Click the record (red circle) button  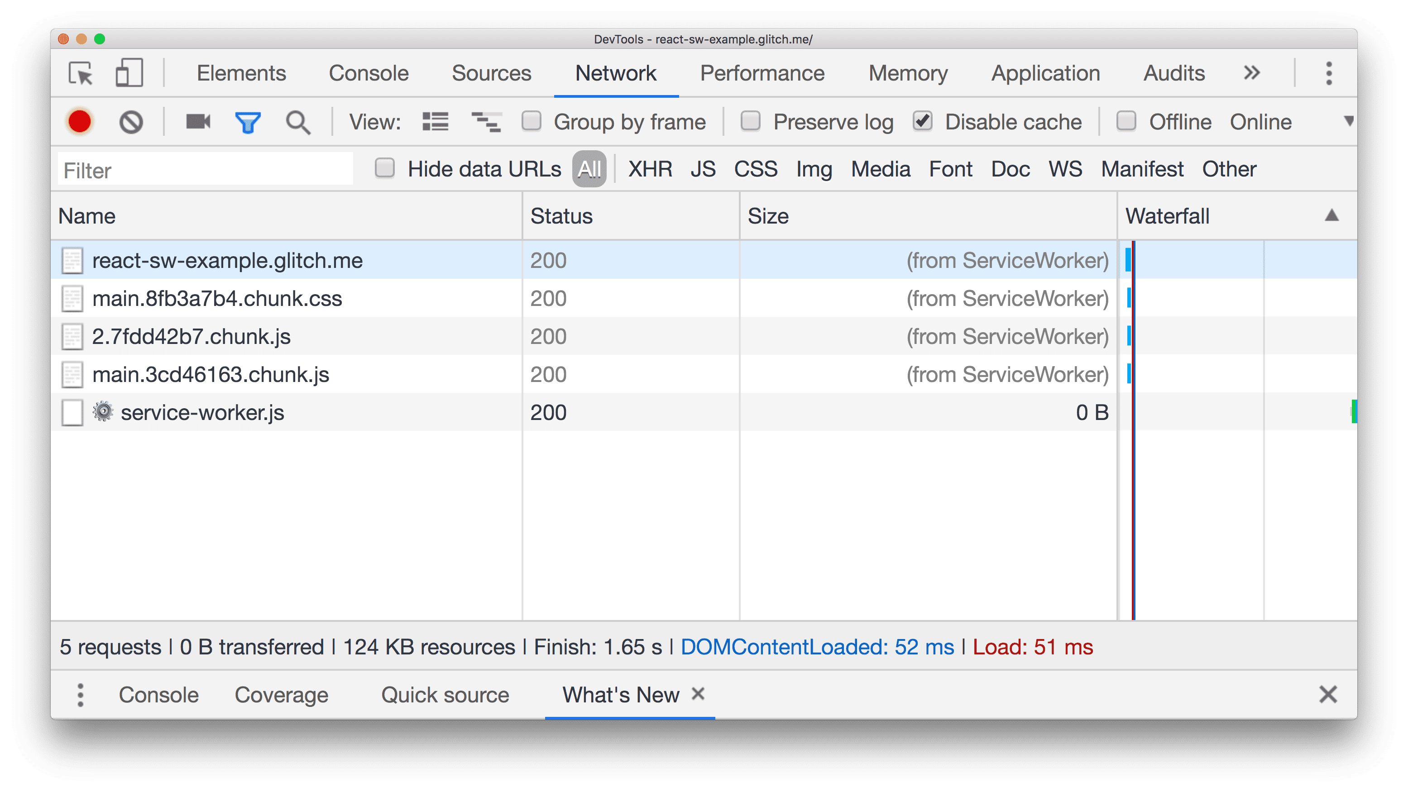[x=79, y=122]
